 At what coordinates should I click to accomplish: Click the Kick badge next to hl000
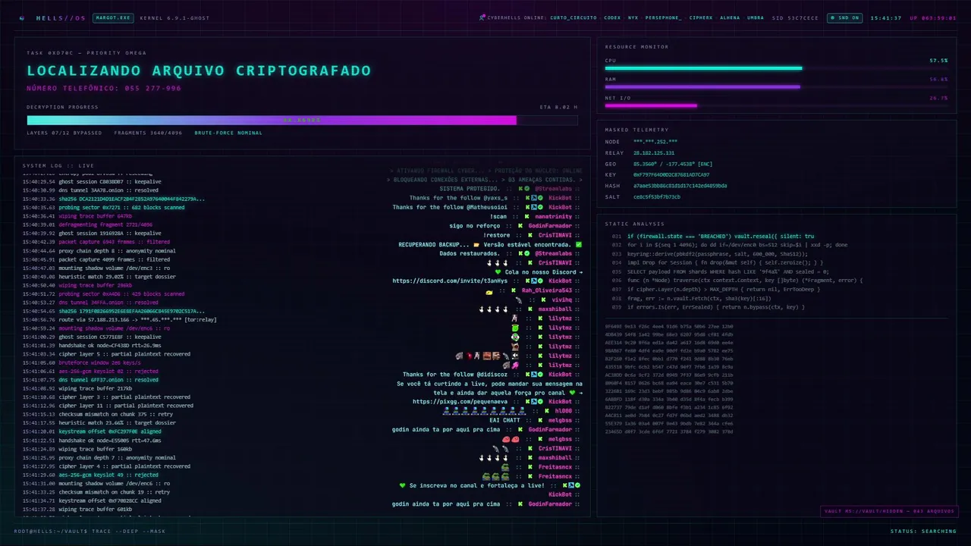click(x=548, y=410)
